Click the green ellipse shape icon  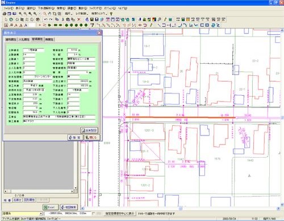point(60,25)
